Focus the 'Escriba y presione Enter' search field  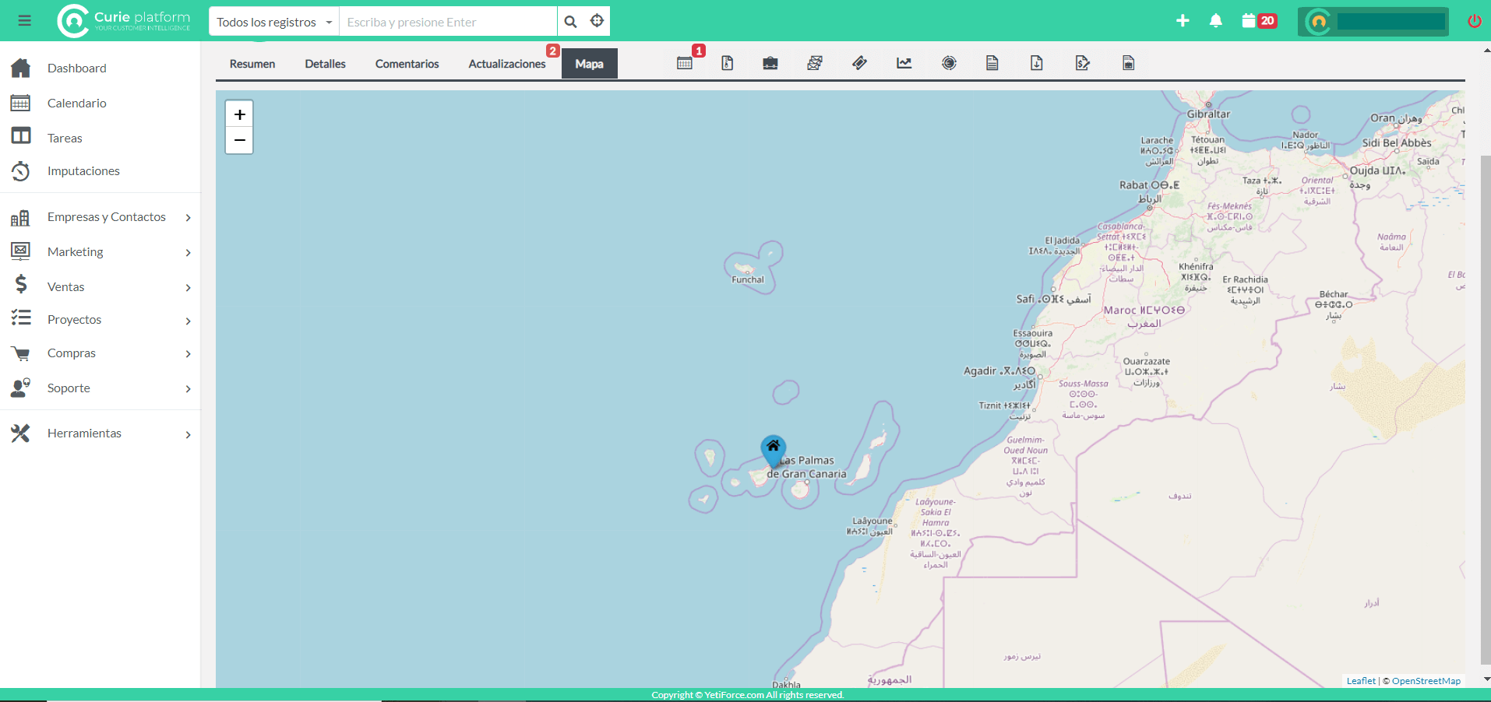tap(448, 22)
